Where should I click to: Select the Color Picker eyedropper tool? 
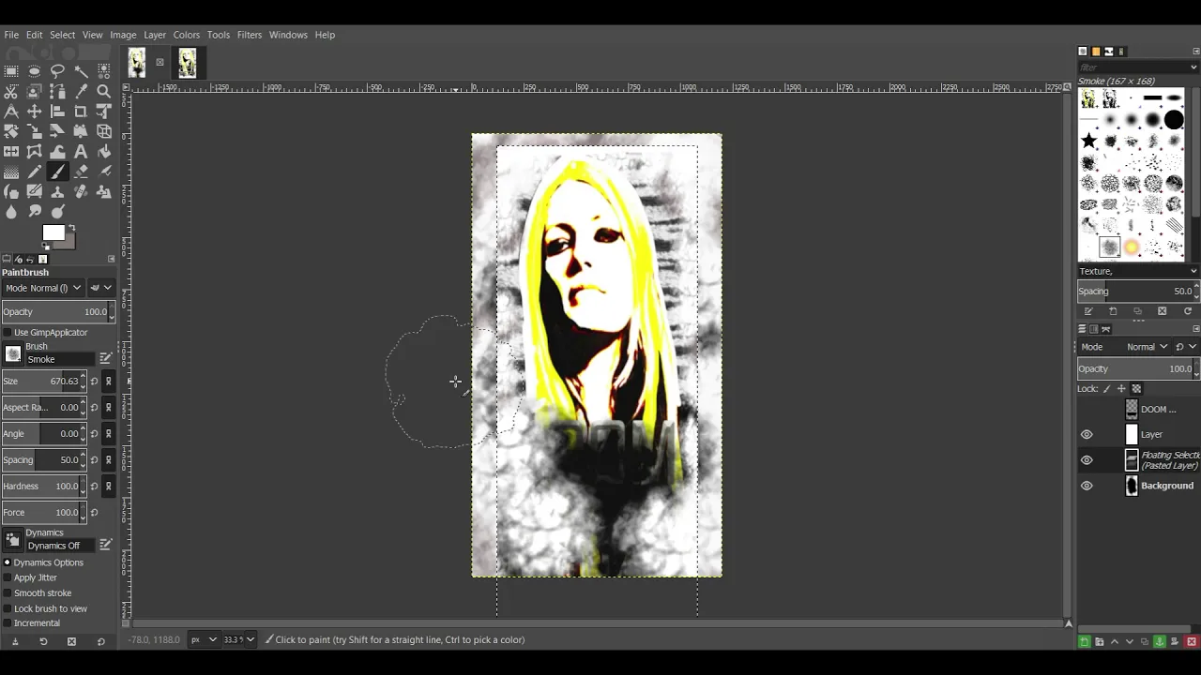81,92
